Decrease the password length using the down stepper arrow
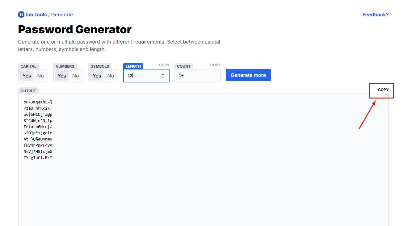Screen dimensions: 404x226 [x=163, y=77]
